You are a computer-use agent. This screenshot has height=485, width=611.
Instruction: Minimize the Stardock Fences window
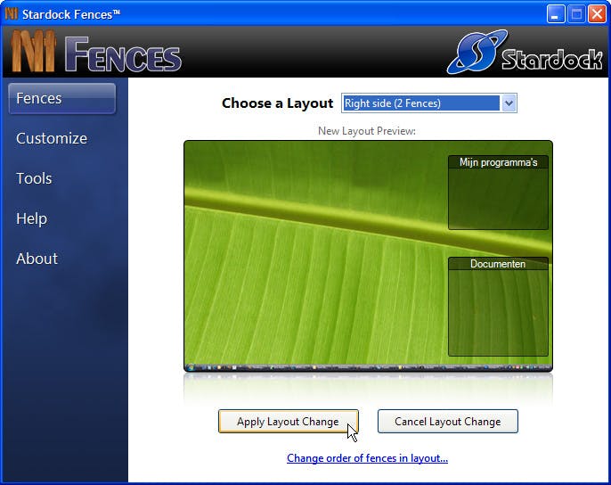(555, 15)
